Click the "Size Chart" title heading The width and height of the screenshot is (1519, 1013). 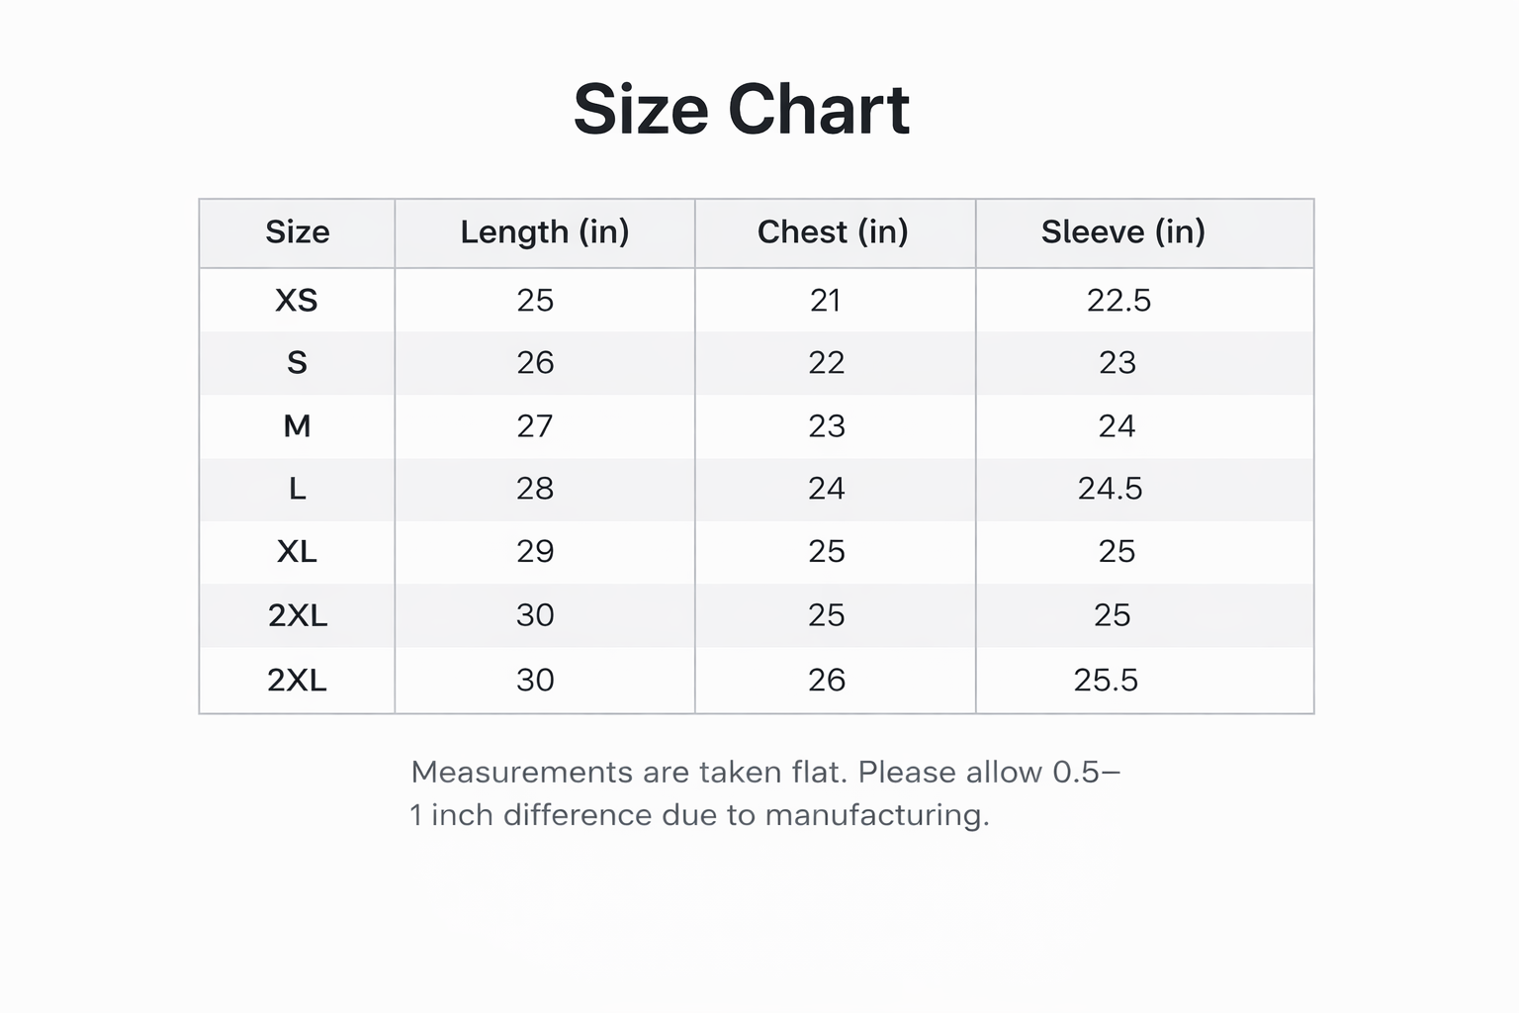coord(741,109)
